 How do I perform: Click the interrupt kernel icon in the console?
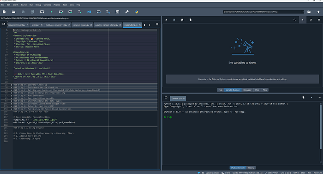311,98
